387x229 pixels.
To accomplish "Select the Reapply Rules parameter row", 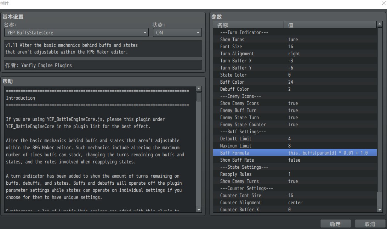I will point(295,174).
